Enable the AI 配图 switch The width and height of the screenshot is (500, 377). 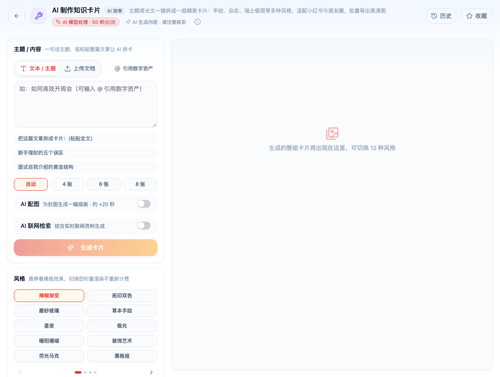[x=144, y=204]
